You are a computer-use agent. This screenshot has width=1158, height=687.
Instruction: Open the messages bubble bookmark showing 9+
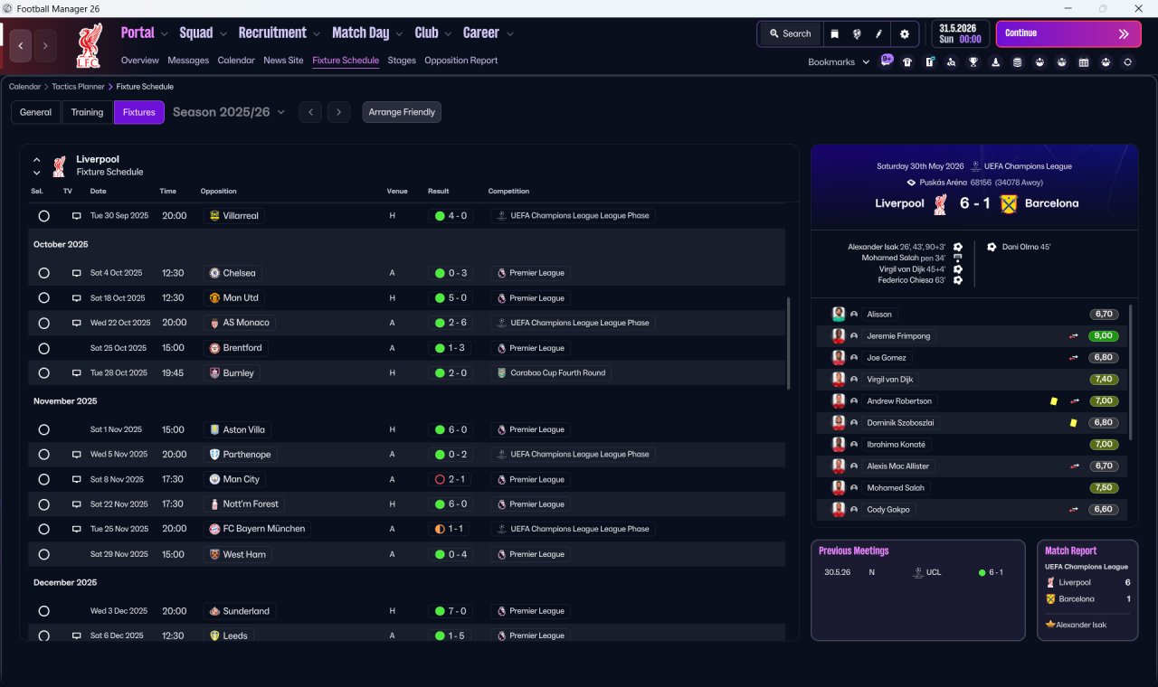[887, 61]
